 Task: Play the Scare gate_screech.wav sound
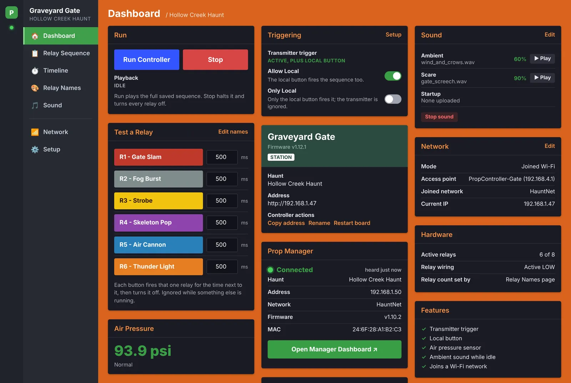[x=542, y=78]
